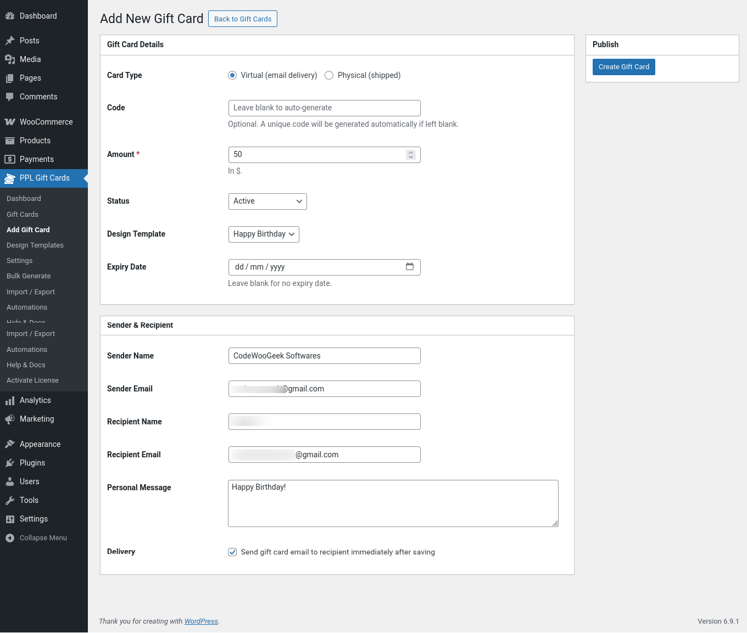This screenshot has height=633, width=747.
Task: Expand the Design Template dropdown
Action: coord(264,234)
